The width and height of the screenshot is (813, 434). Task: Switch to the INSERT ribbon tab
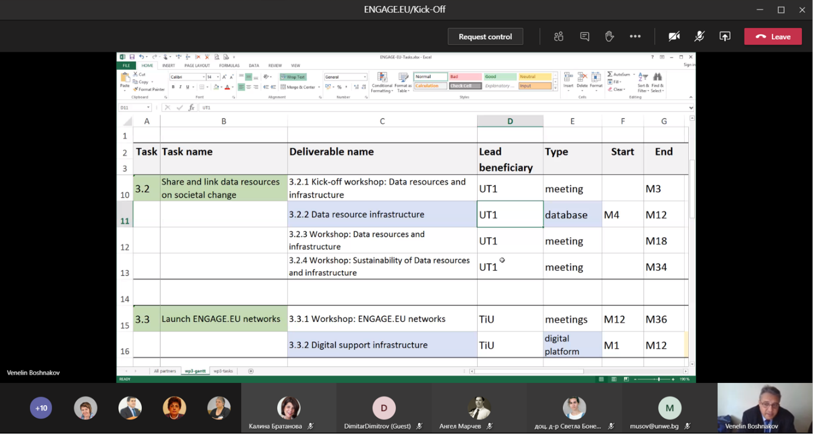coord(168,66)
